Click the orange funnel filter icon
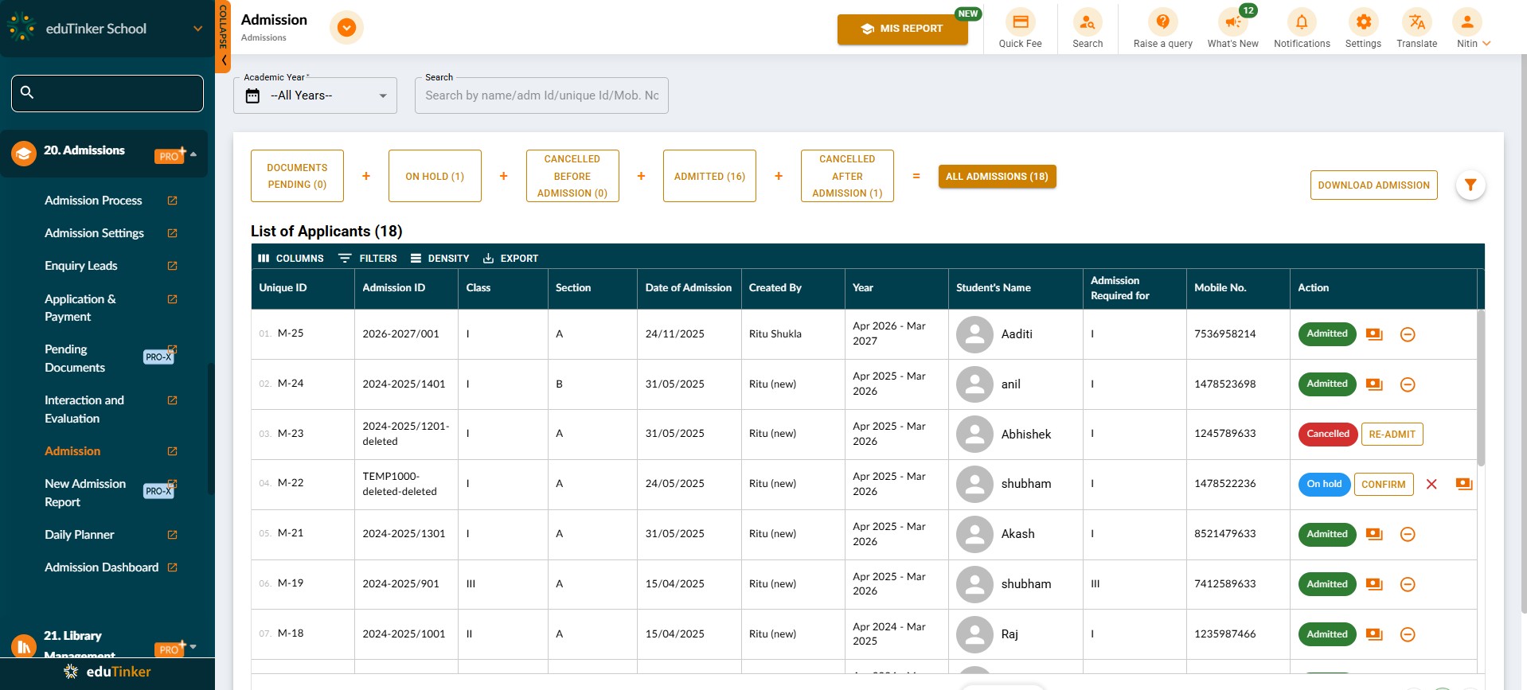 [x=1470, y=185]
